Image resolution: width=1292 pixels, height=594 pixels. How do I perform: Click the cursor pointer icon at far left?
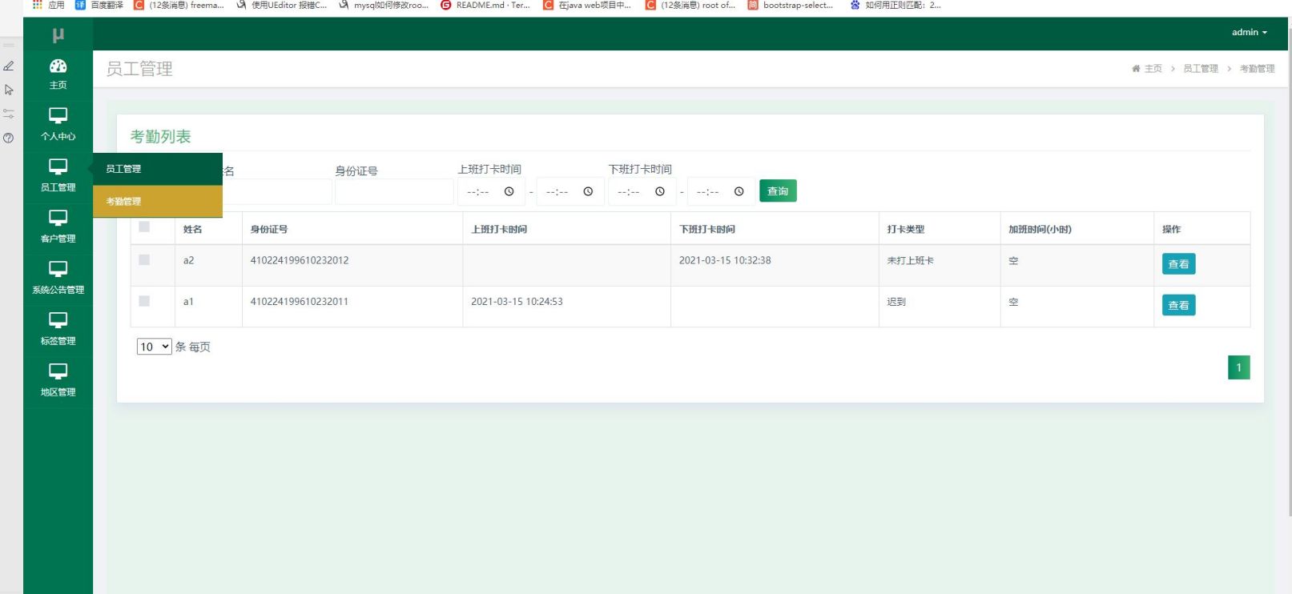[x=9, y=90]
